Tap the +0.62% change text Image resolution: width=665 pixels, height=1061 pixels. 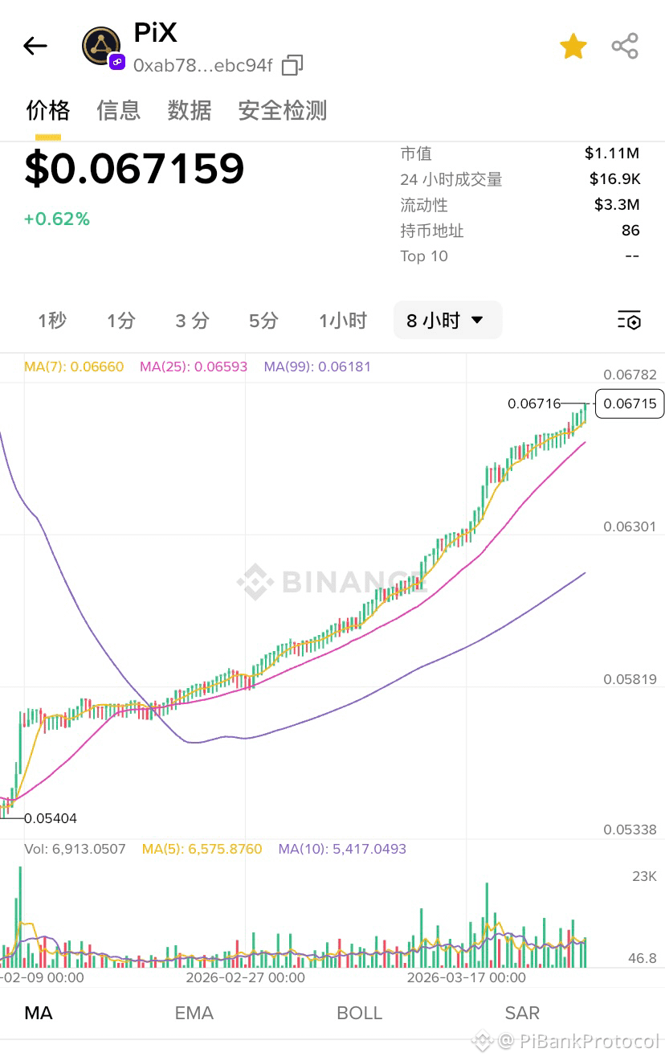pos(57,219)
